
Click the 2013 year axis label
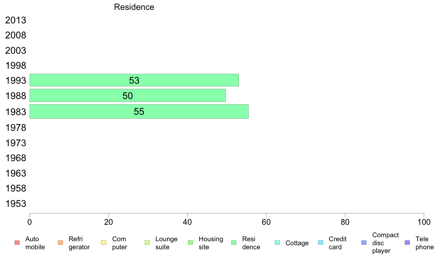16,20
